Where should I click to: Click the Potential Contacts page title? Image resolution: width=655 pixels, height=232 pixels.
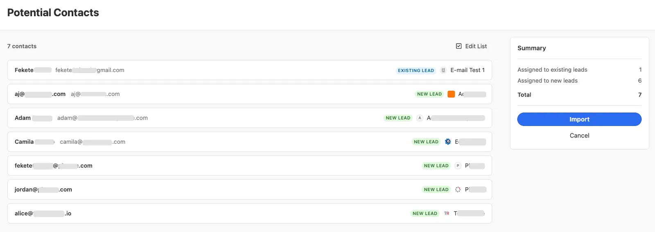(53, 13)
